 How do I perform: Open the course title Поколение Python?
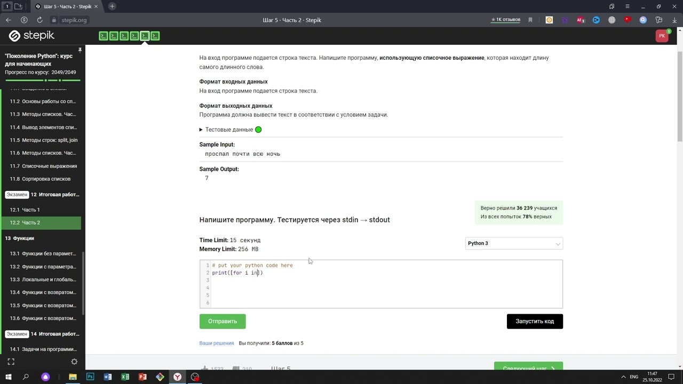(38, 60)
